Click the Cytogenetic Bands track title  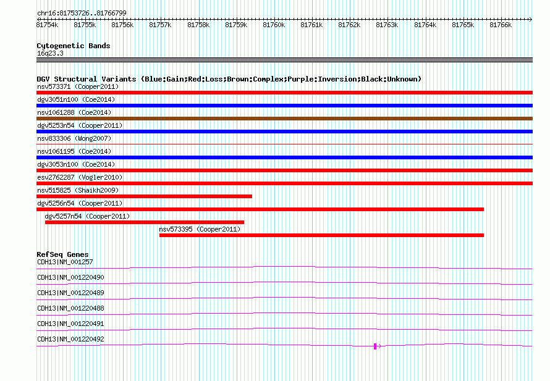74,46
